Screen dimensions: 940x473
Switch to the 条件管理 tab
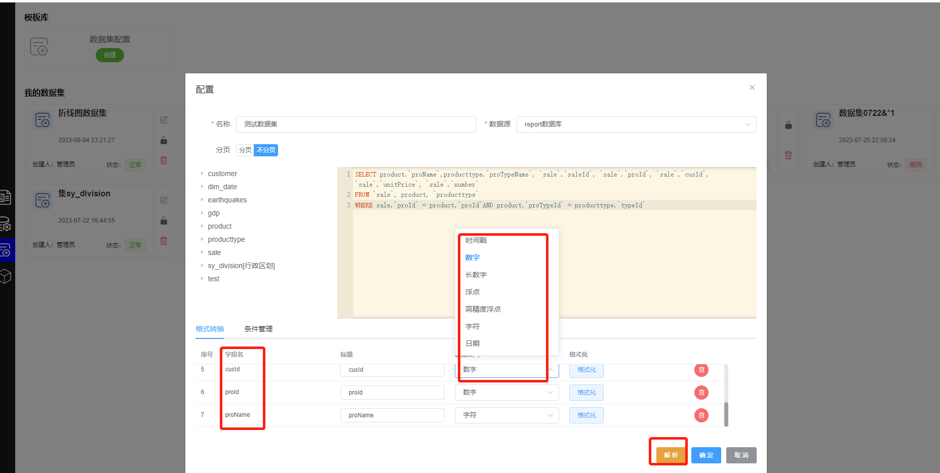(258, 329)
